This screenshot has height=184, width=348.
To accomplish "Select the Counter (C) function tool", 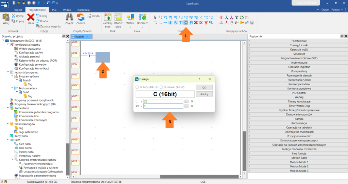I will click(186, 23).
